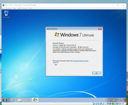128x105 pixels.
Task: Open the Recycle Bin desktop icon
Action: click(6, 14)
